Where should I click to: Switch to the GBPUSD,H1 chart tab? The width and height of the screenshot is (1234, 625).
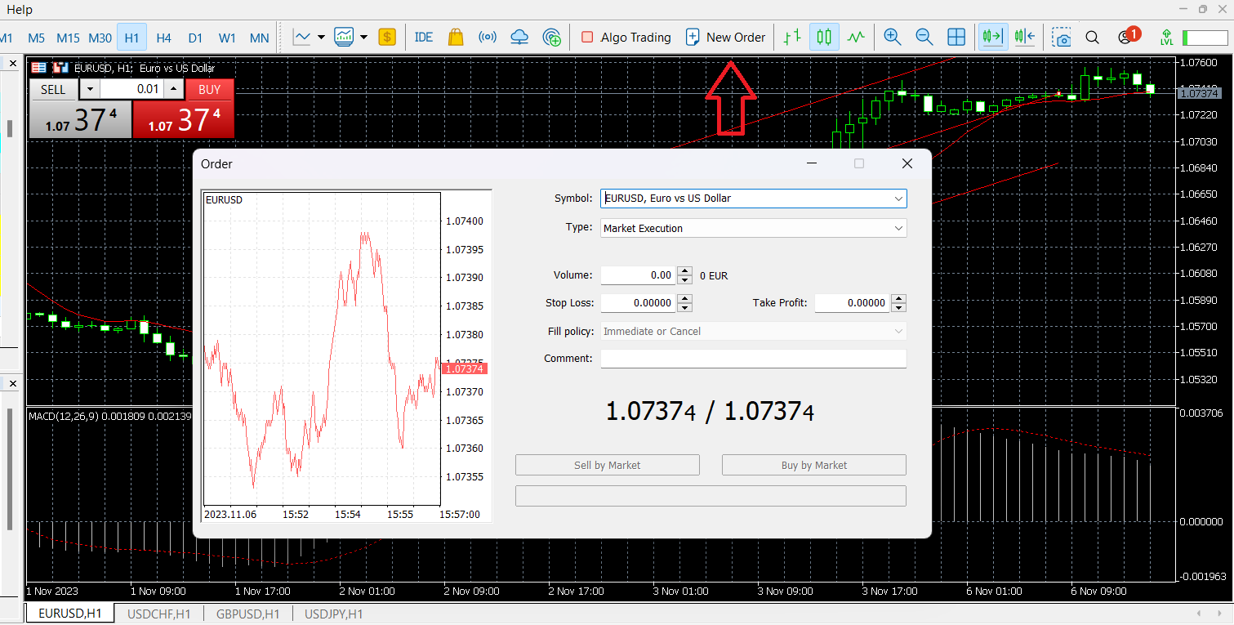pos(247,614)
